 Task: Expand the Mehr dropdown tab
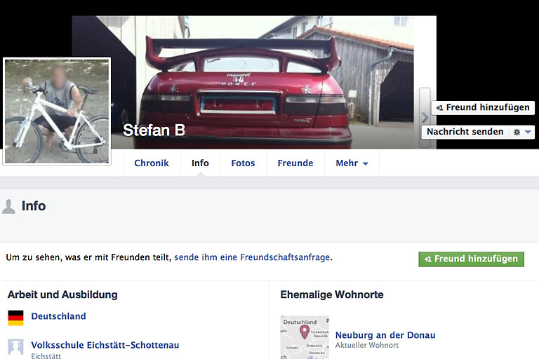[x=352, y=163]
